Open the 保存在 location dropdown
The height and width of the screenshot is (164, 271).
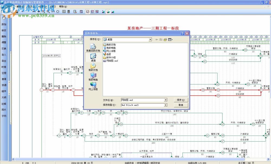pos(150,39)
